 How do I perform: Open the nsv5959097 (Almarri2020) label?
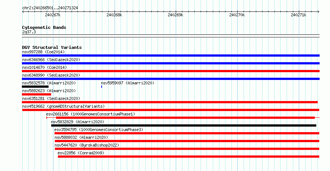(x=128, y=83)
